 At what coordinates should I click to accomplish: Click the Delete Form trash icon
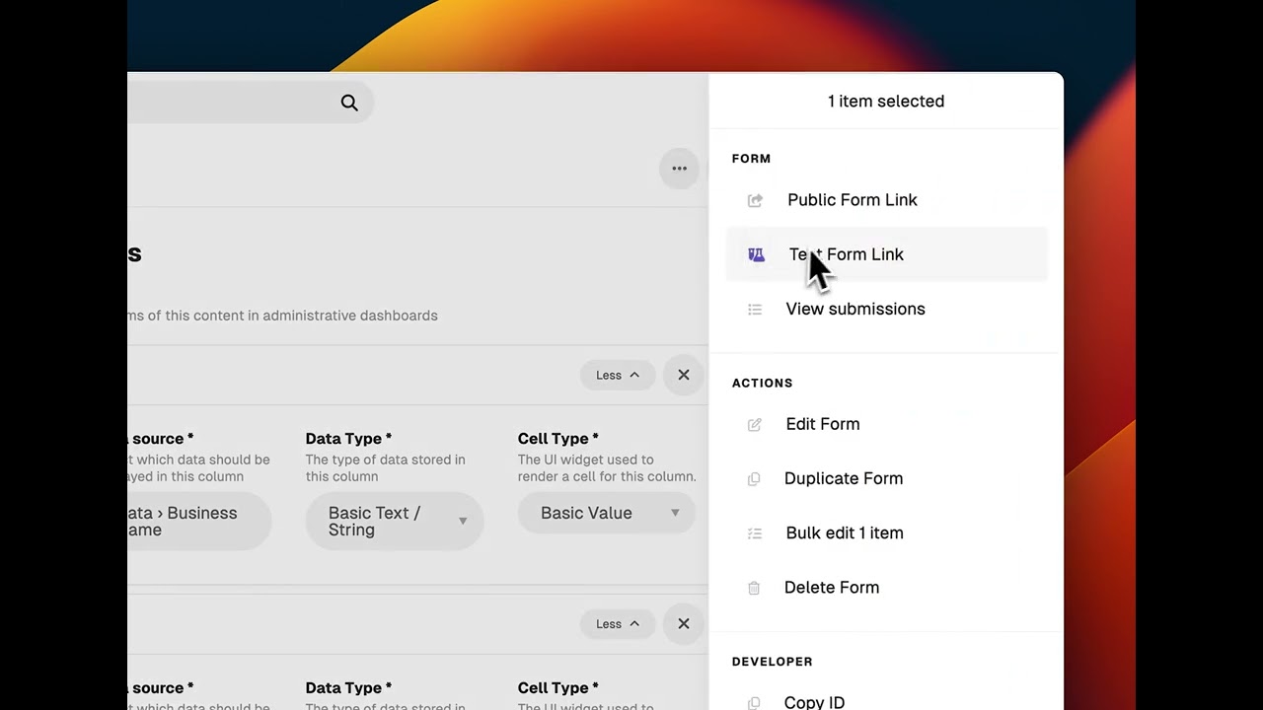[754, 588]
